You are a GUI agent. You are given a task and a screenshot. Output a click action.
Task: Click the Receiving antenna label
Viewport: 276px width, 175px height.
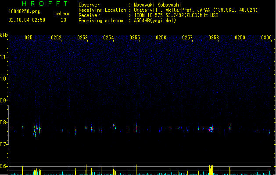pyautogui.click(x=101, y=21)
